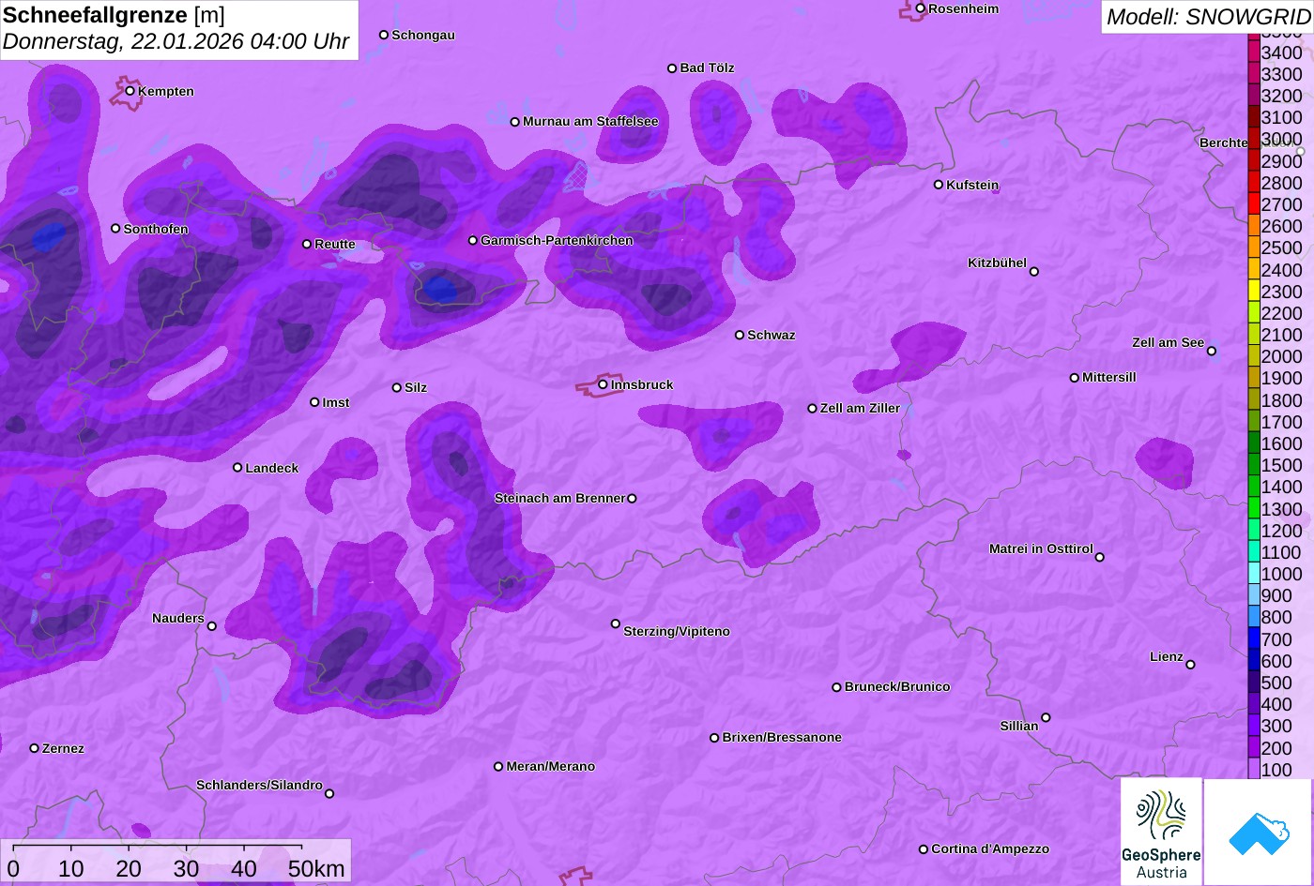Select the Meran/Merano label
1314x886 pixels.
(551, 766)
